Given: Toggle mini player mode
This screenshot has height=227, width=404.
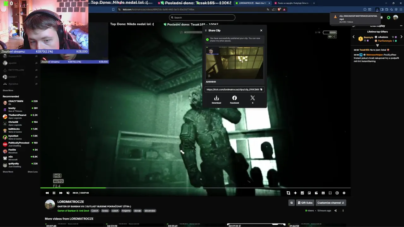Looking at the screenshot, I should click(x=316, y=193).
